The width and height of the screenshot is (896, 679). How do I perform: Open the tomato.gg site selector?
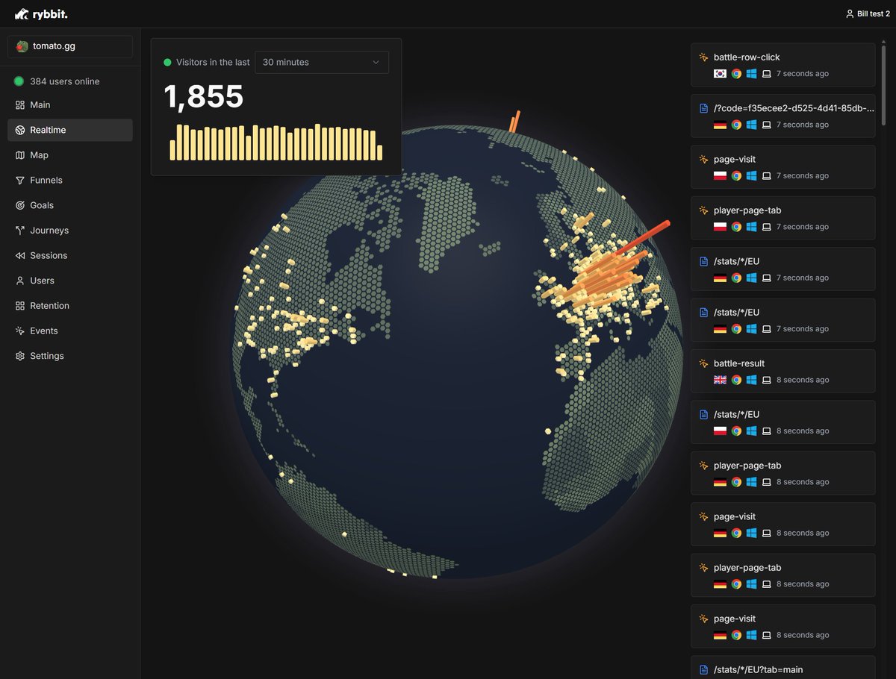pos(70,46)
